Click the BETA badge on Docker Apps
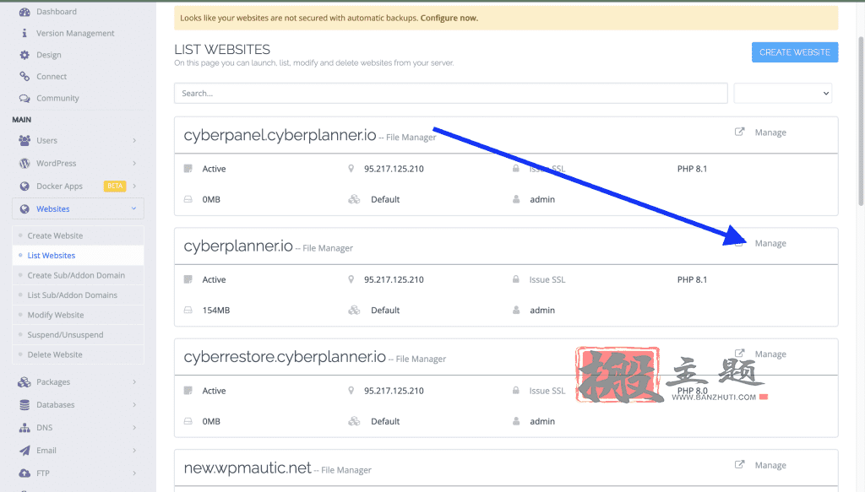This screenshot has width=865, height=492. (x=115, y=186)
